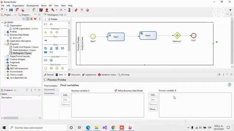Select the parallel gateway icon in Palette Gateways
Image resolution: width=234 pixels, height=131 pixels.
click(x=46, y=32)
